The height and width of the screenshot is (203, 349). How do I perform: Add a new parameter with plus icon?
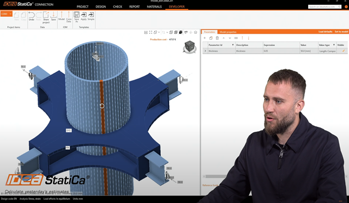204,38
